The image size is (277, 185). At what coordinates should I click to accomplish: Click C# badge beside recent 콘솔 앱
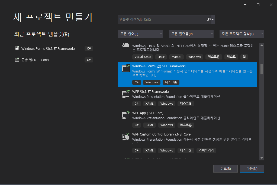(89, 60)
